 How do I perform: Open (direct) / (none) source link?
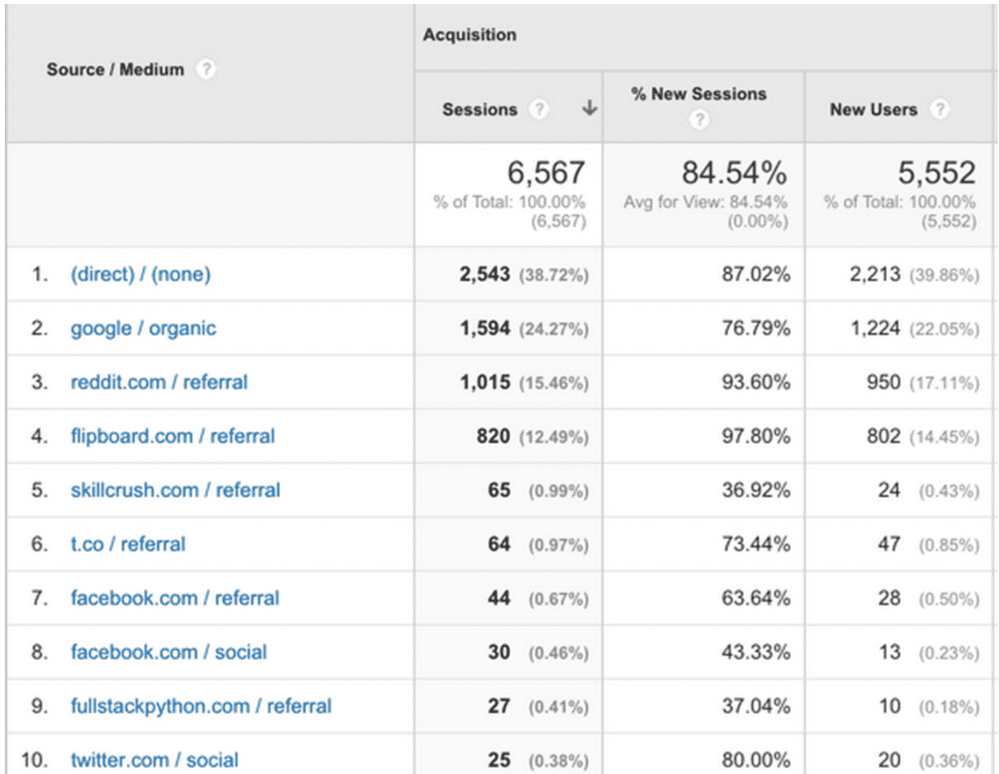140,274
